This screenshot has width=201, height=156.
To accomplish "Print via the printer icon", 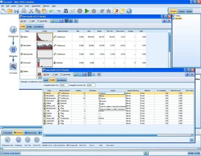I will click(24, 11).
